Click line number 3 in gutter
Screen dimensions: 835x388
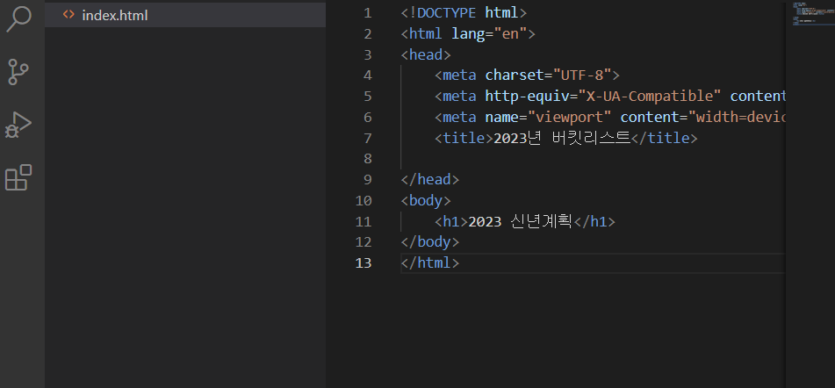pyautogui.click(x=367, y=54)
